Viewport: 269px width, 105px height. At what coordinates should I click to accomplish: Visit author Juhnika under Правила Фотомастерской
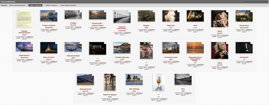(x=24, y=34)
